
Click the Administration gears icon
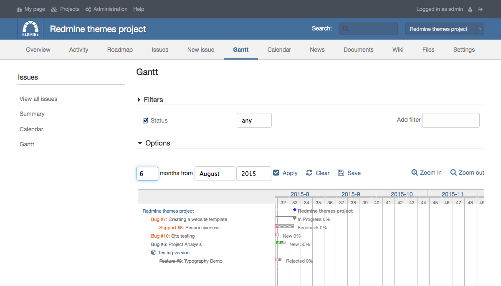(x=88, y=9)
